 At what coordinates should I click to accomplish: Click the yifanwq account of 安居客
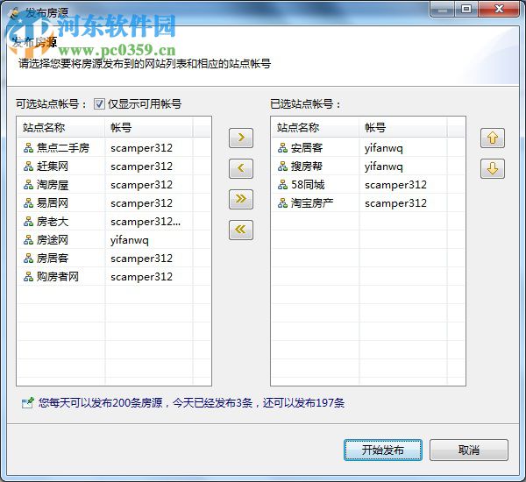[384, 148]
